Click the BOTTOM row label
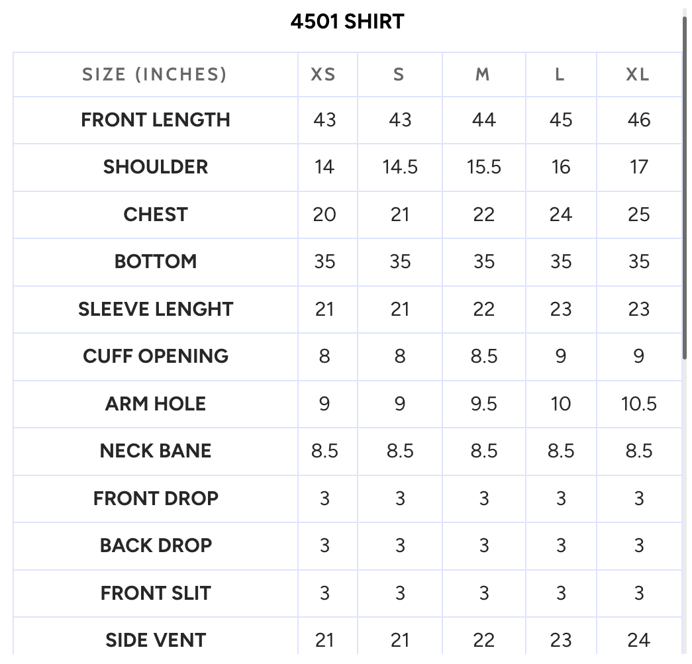Screen dimensions: 692x664 [x=156, y=261]
